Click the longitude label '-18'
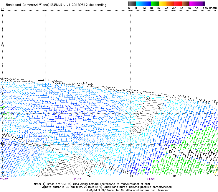 coord(173,176)
